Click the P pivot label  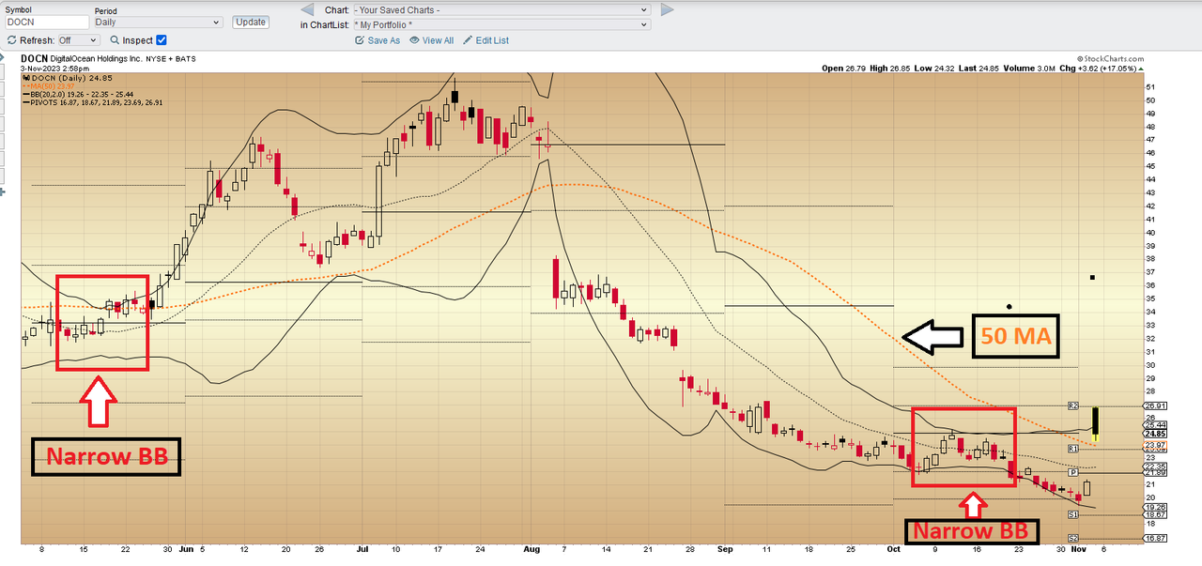point(1071,472)
